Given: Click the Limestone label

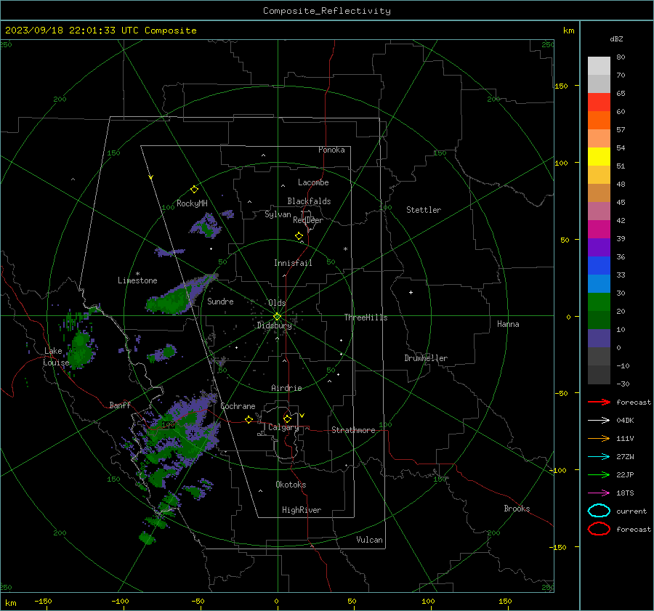Looking at the screenshot, I should (137, 280).
